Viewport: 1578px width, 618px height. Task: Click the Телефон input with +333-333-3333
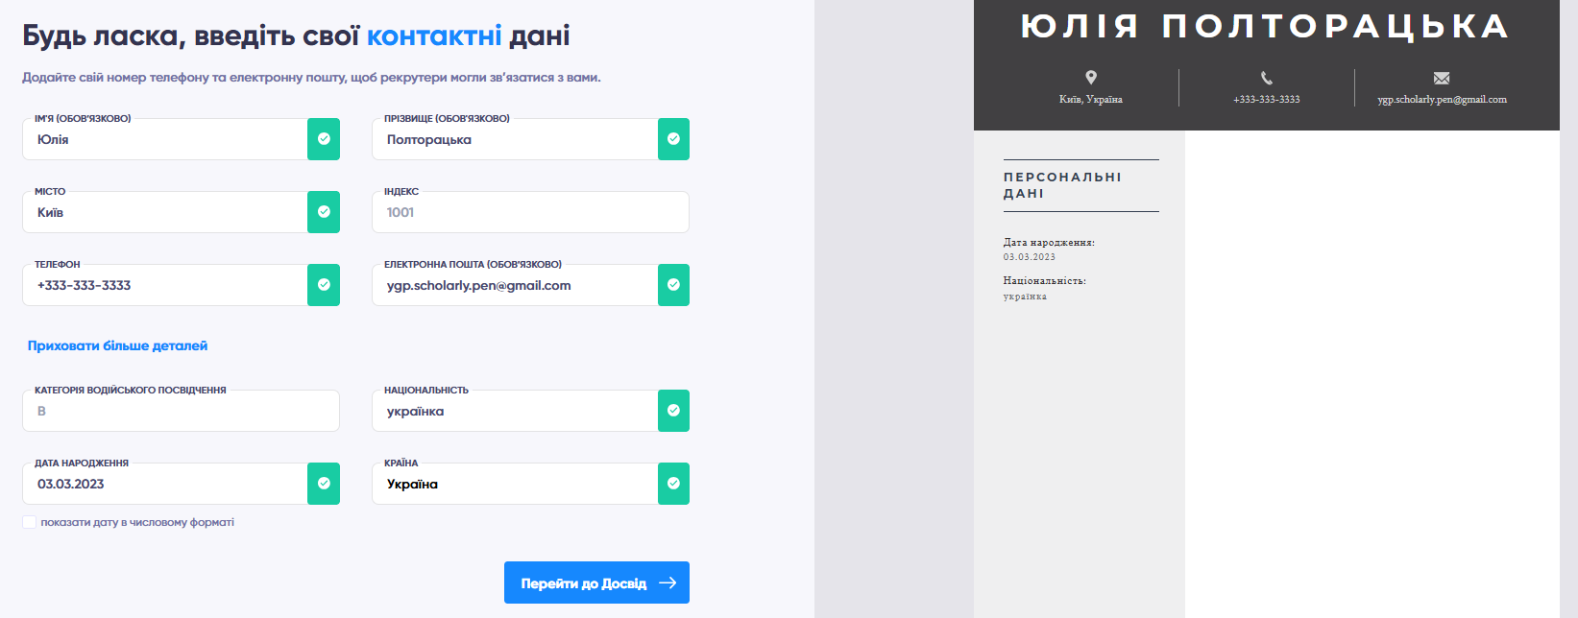point(163,285)
